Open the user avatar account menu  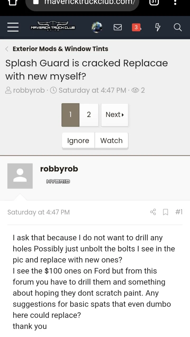[x=97, y=27]
